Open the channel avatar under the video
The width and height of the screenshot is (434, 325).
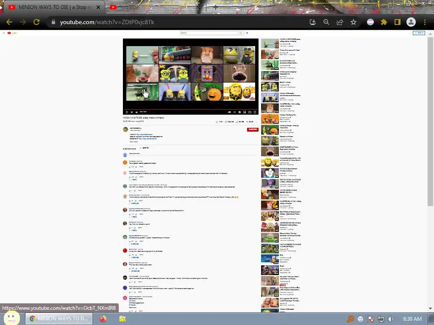125,129
